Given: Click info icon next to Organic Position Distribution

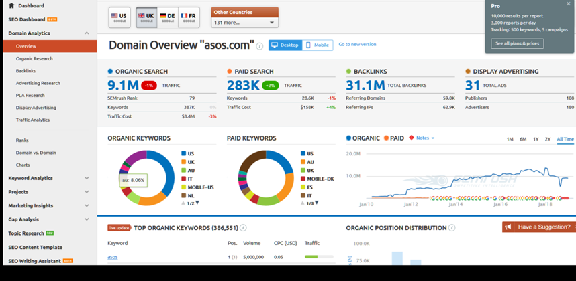Looking at the screenshot, I should tap(452, 228).
